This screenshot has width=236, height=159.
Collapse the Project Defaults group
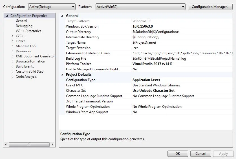pyautogui.click(x=62, y=75)
